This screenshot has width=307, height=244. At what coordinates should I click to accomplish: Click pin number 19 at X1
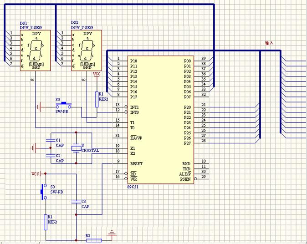coord(118,146)
